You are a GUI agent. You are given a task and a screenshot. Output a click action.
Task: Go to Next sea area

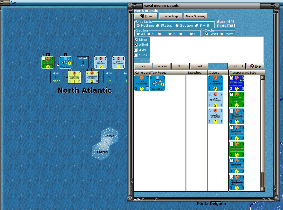[181, 66]
